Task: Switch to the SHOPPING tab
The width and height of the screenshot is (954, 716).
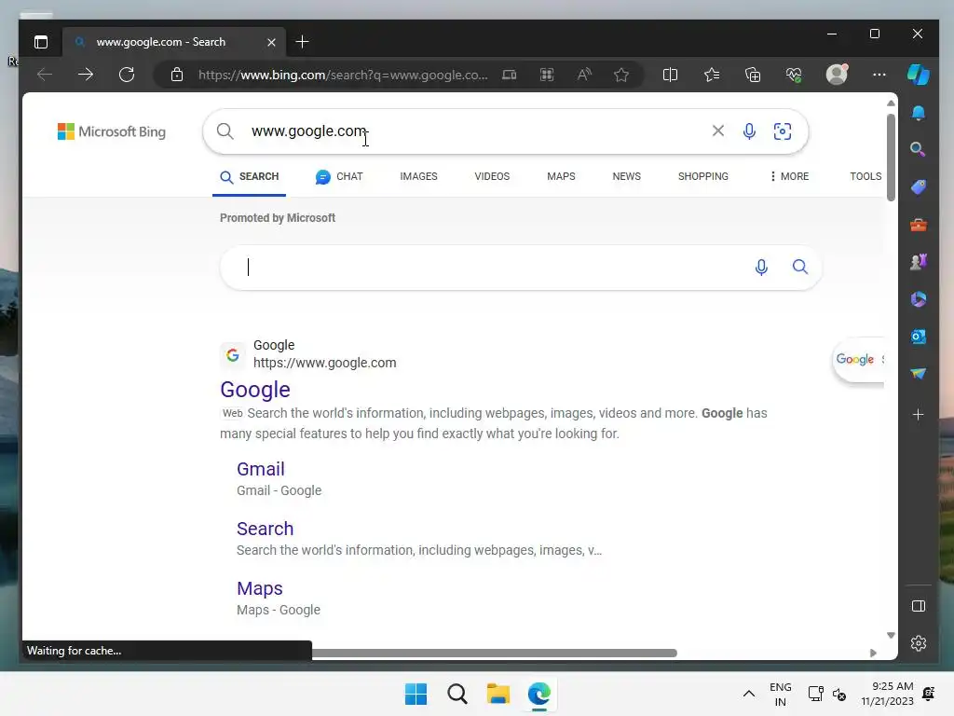Action: tap(702, 176)
